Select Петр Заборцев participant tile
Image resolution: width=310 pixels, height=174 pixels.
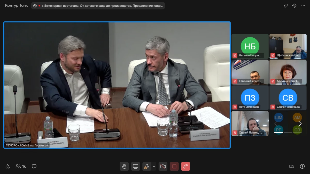250,98
